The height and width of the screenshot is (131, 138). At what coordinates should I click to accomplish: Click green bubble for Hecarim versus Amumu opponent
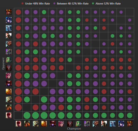coord(70,60)
